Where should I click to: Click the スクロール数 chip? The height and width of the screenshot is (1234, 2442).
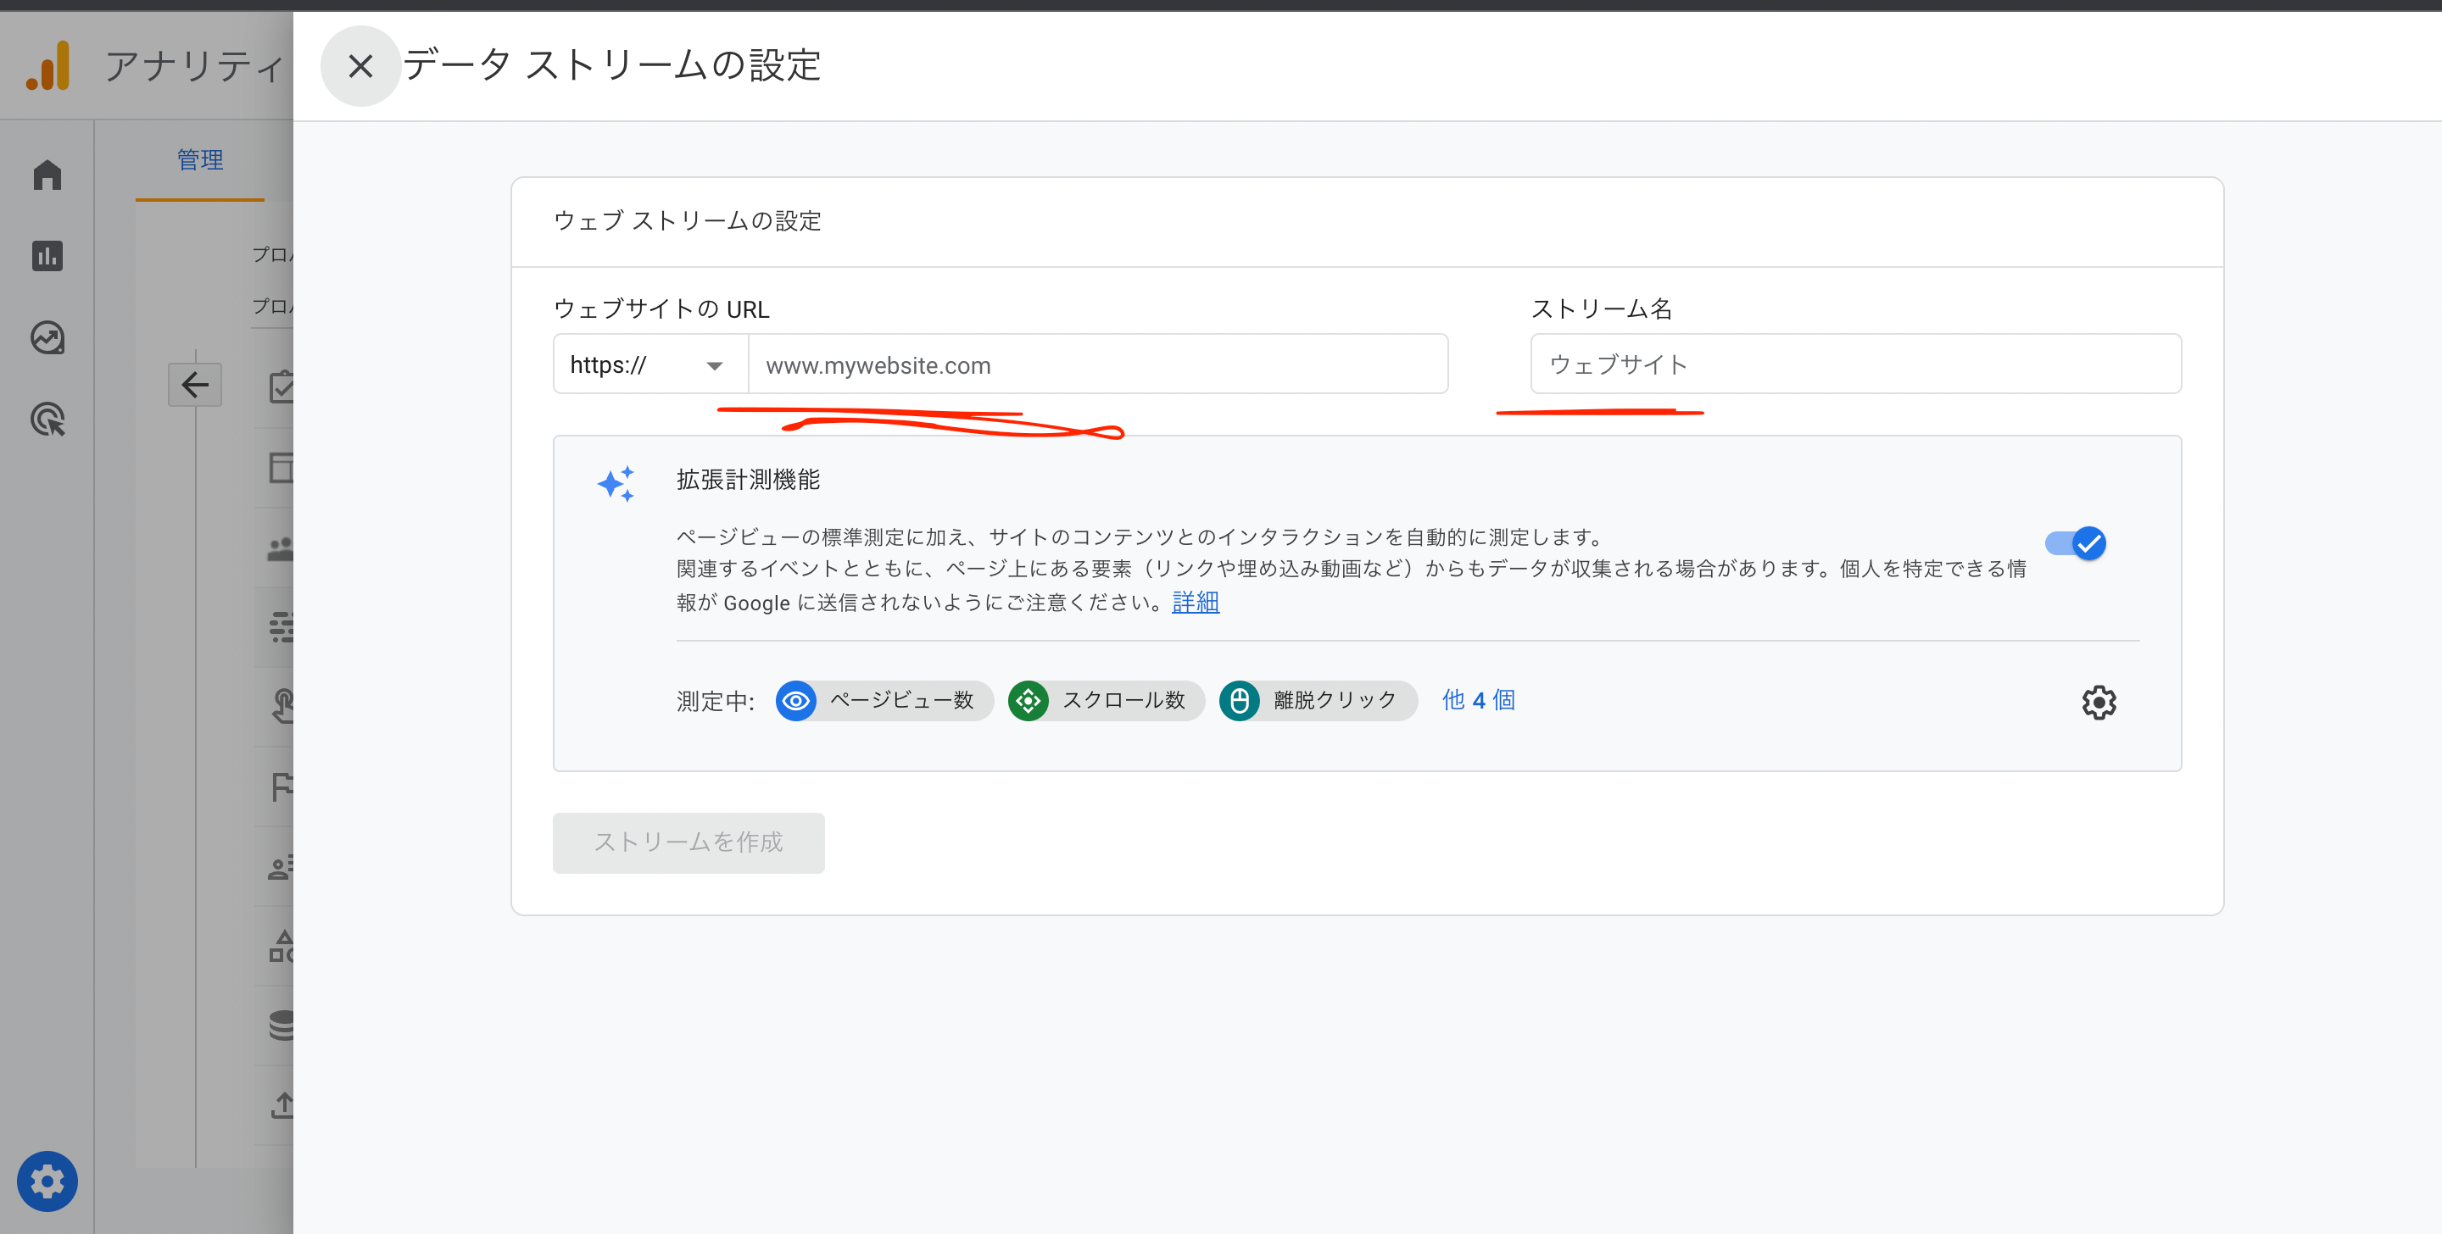(x=1107, y=700)
